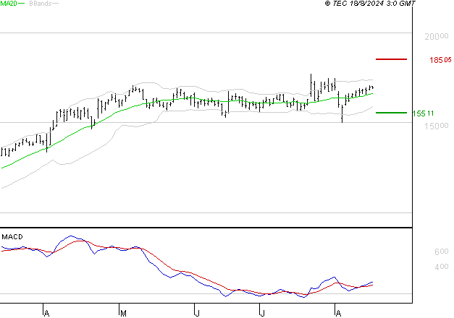Click the BBands legend label
This screenshot has height=318, width=454.
(41, 4)
